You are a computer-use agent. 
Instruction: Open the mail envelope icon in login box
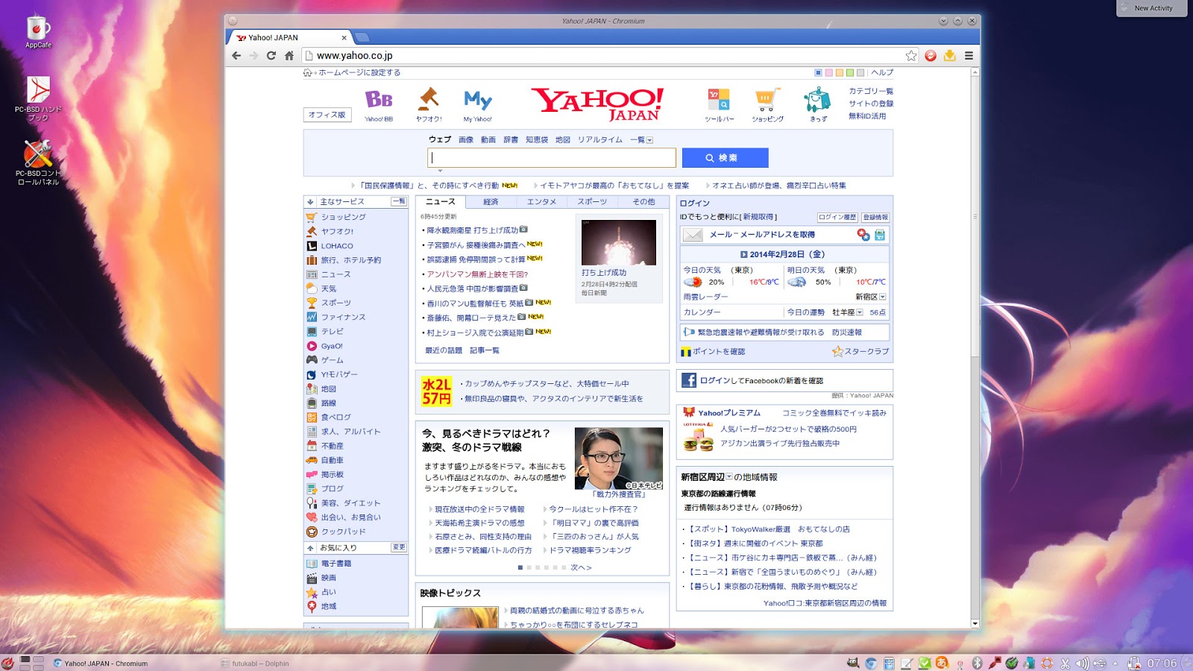coord(693,235)
